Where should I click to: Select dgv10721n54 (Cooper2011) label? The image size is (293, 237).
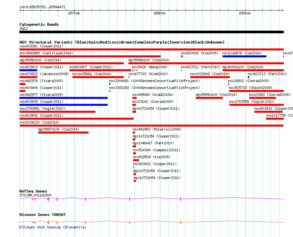click(156, 136)
